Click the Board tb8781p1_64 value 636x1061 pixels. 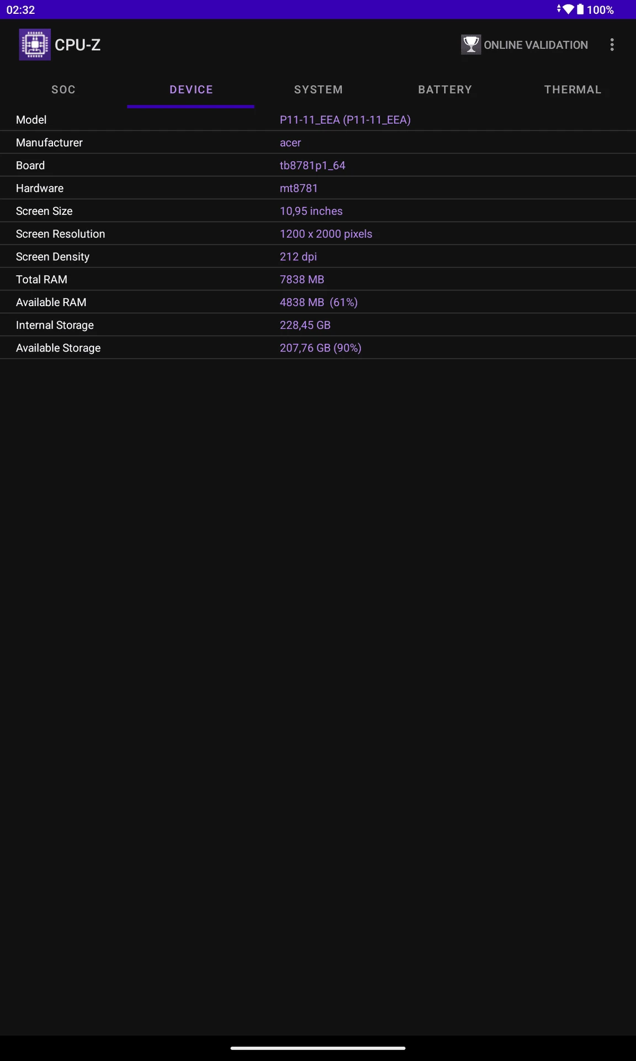click(312, 165)
